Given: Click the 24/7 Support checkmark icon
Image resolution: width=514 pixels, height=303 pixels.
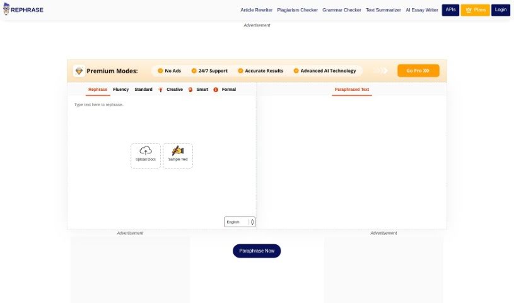Looking at the screenshot, I should [x=194, y=71].
